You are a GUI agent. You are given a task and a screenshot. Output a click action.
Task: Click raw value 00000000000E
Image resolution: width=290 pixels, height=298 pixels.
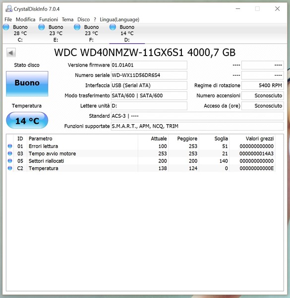pyautogui.click(x=256, y=168)
